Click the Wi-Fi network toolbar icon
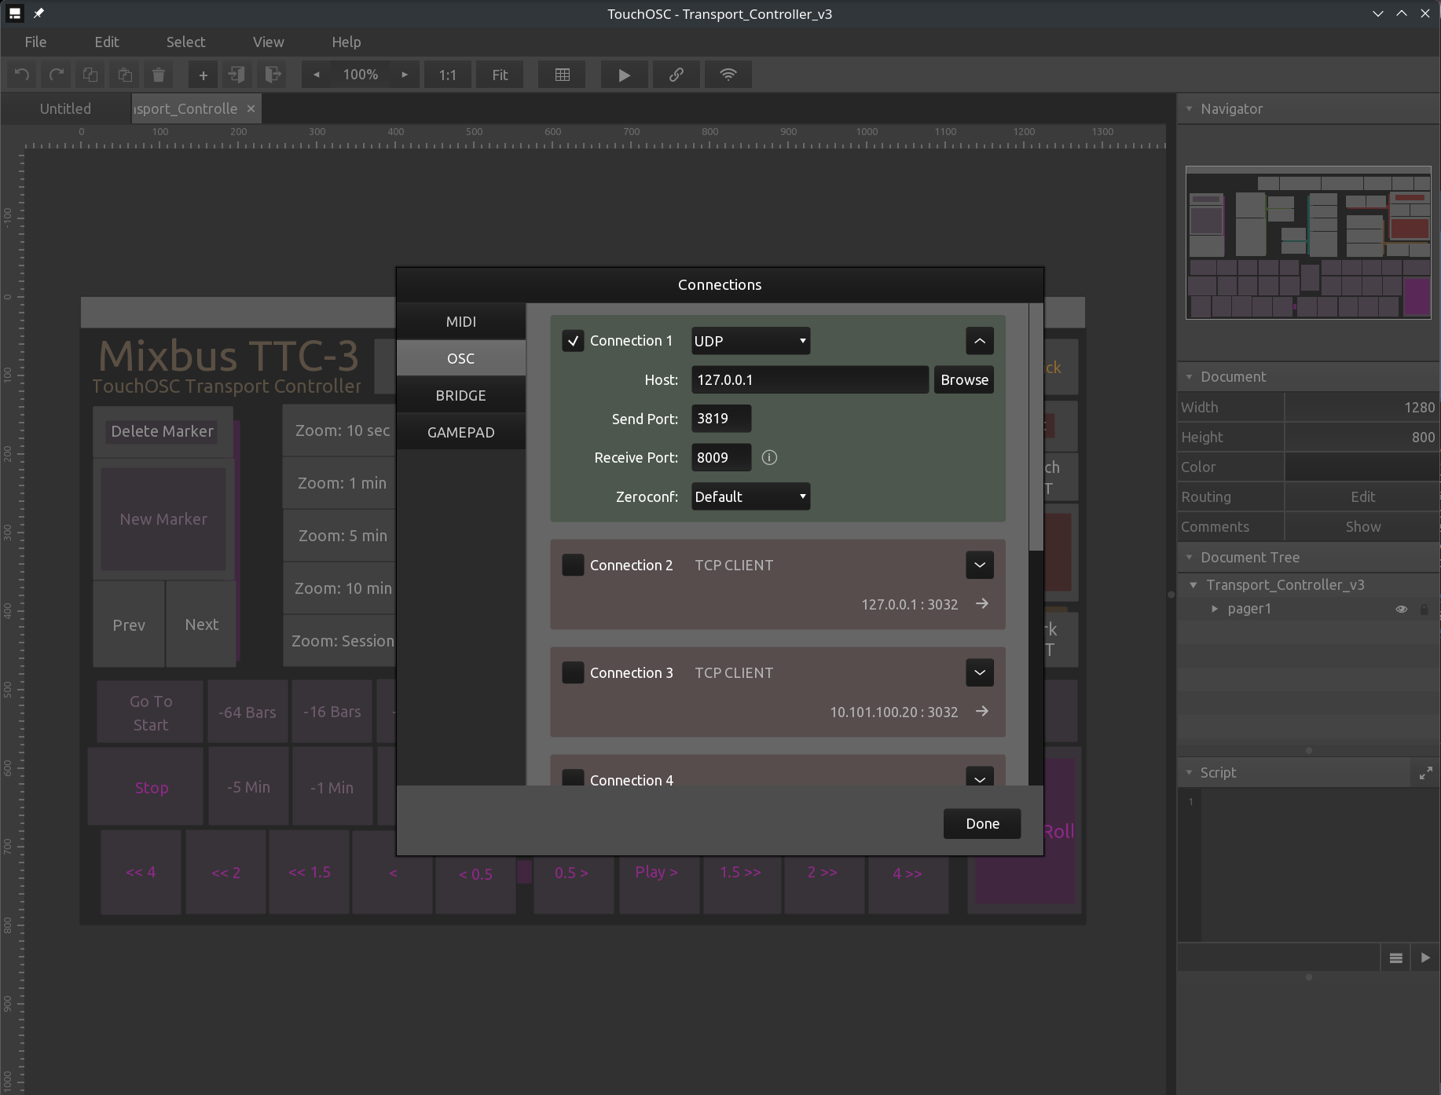Screen dimensions: 1441x1095 coord(728,75)
